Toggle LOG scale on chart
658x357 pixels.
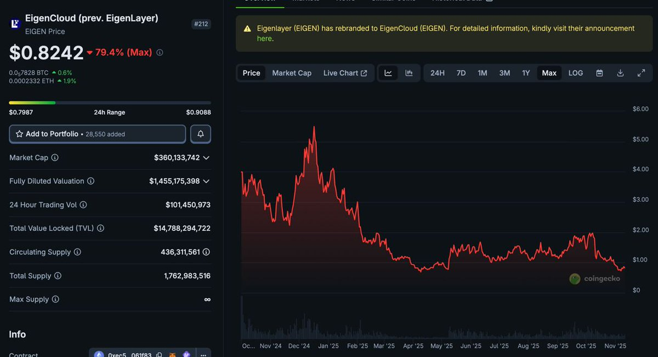(576, 73)
